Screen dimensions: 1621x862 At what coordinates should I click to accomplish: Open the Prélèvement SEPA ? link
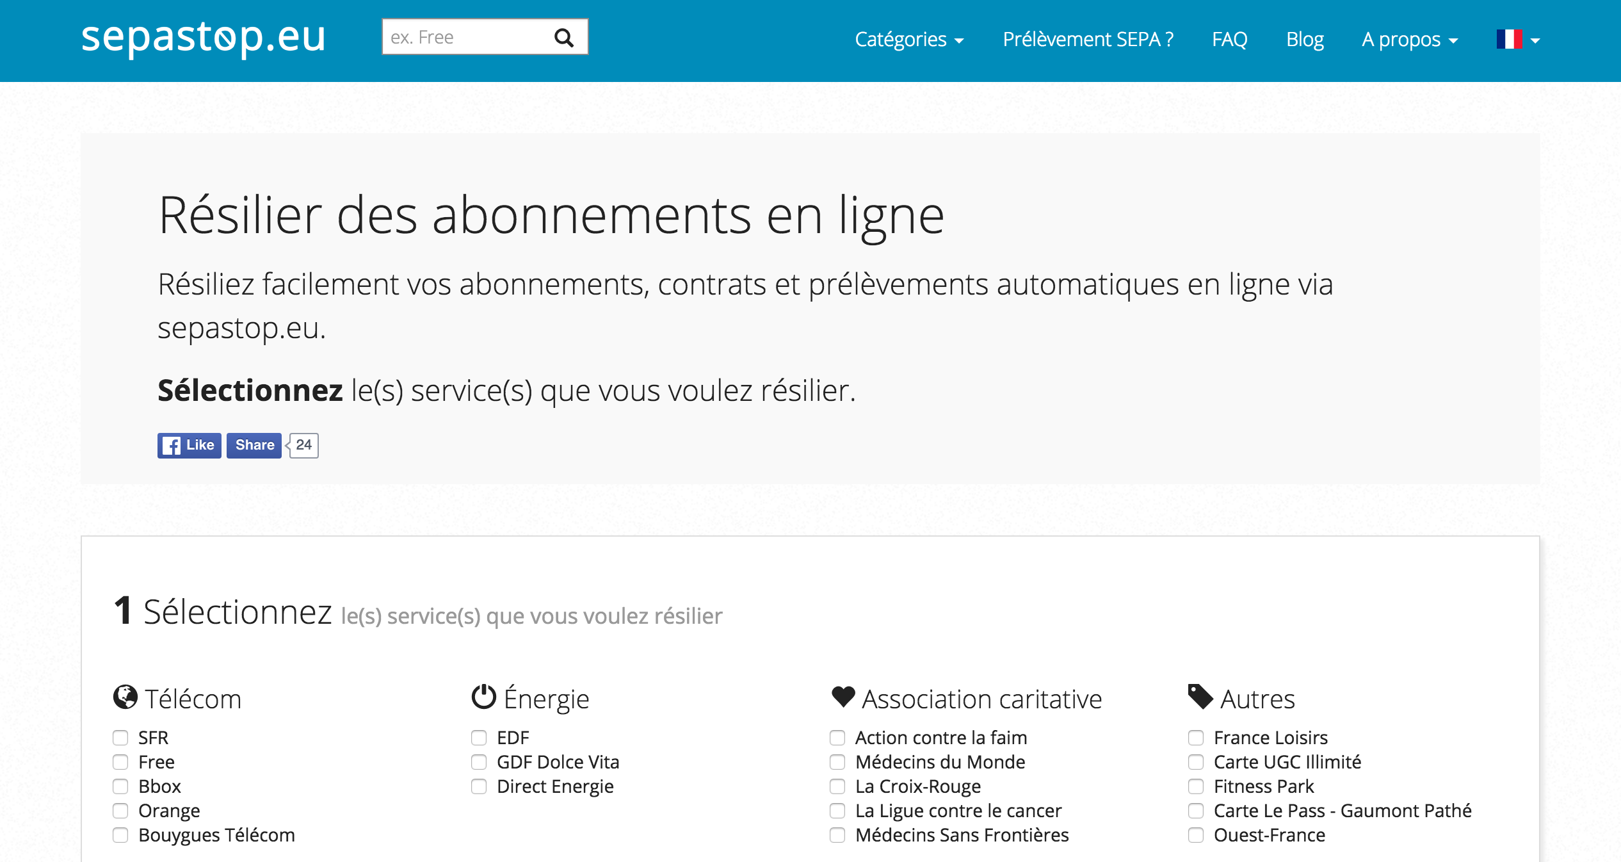(1088, 40)
